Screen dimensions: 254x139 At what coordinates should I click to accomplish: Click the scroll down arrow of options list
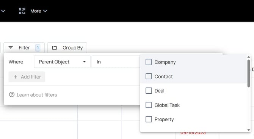[249, 130]
